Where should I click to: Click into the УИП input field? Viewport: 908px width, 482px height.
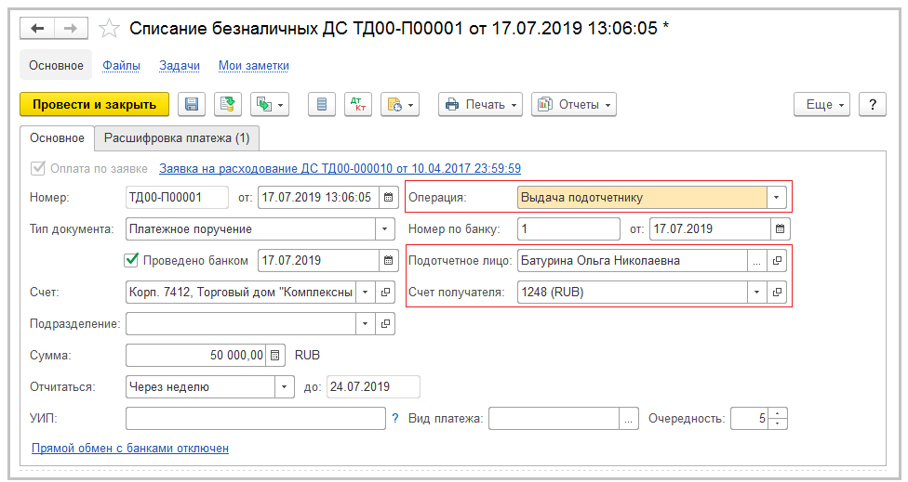255,419
